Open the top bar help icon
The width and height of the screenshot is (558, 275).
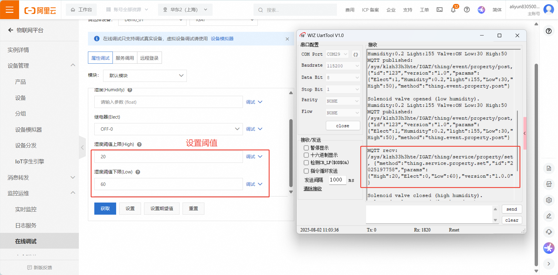[x=467, y=10]
